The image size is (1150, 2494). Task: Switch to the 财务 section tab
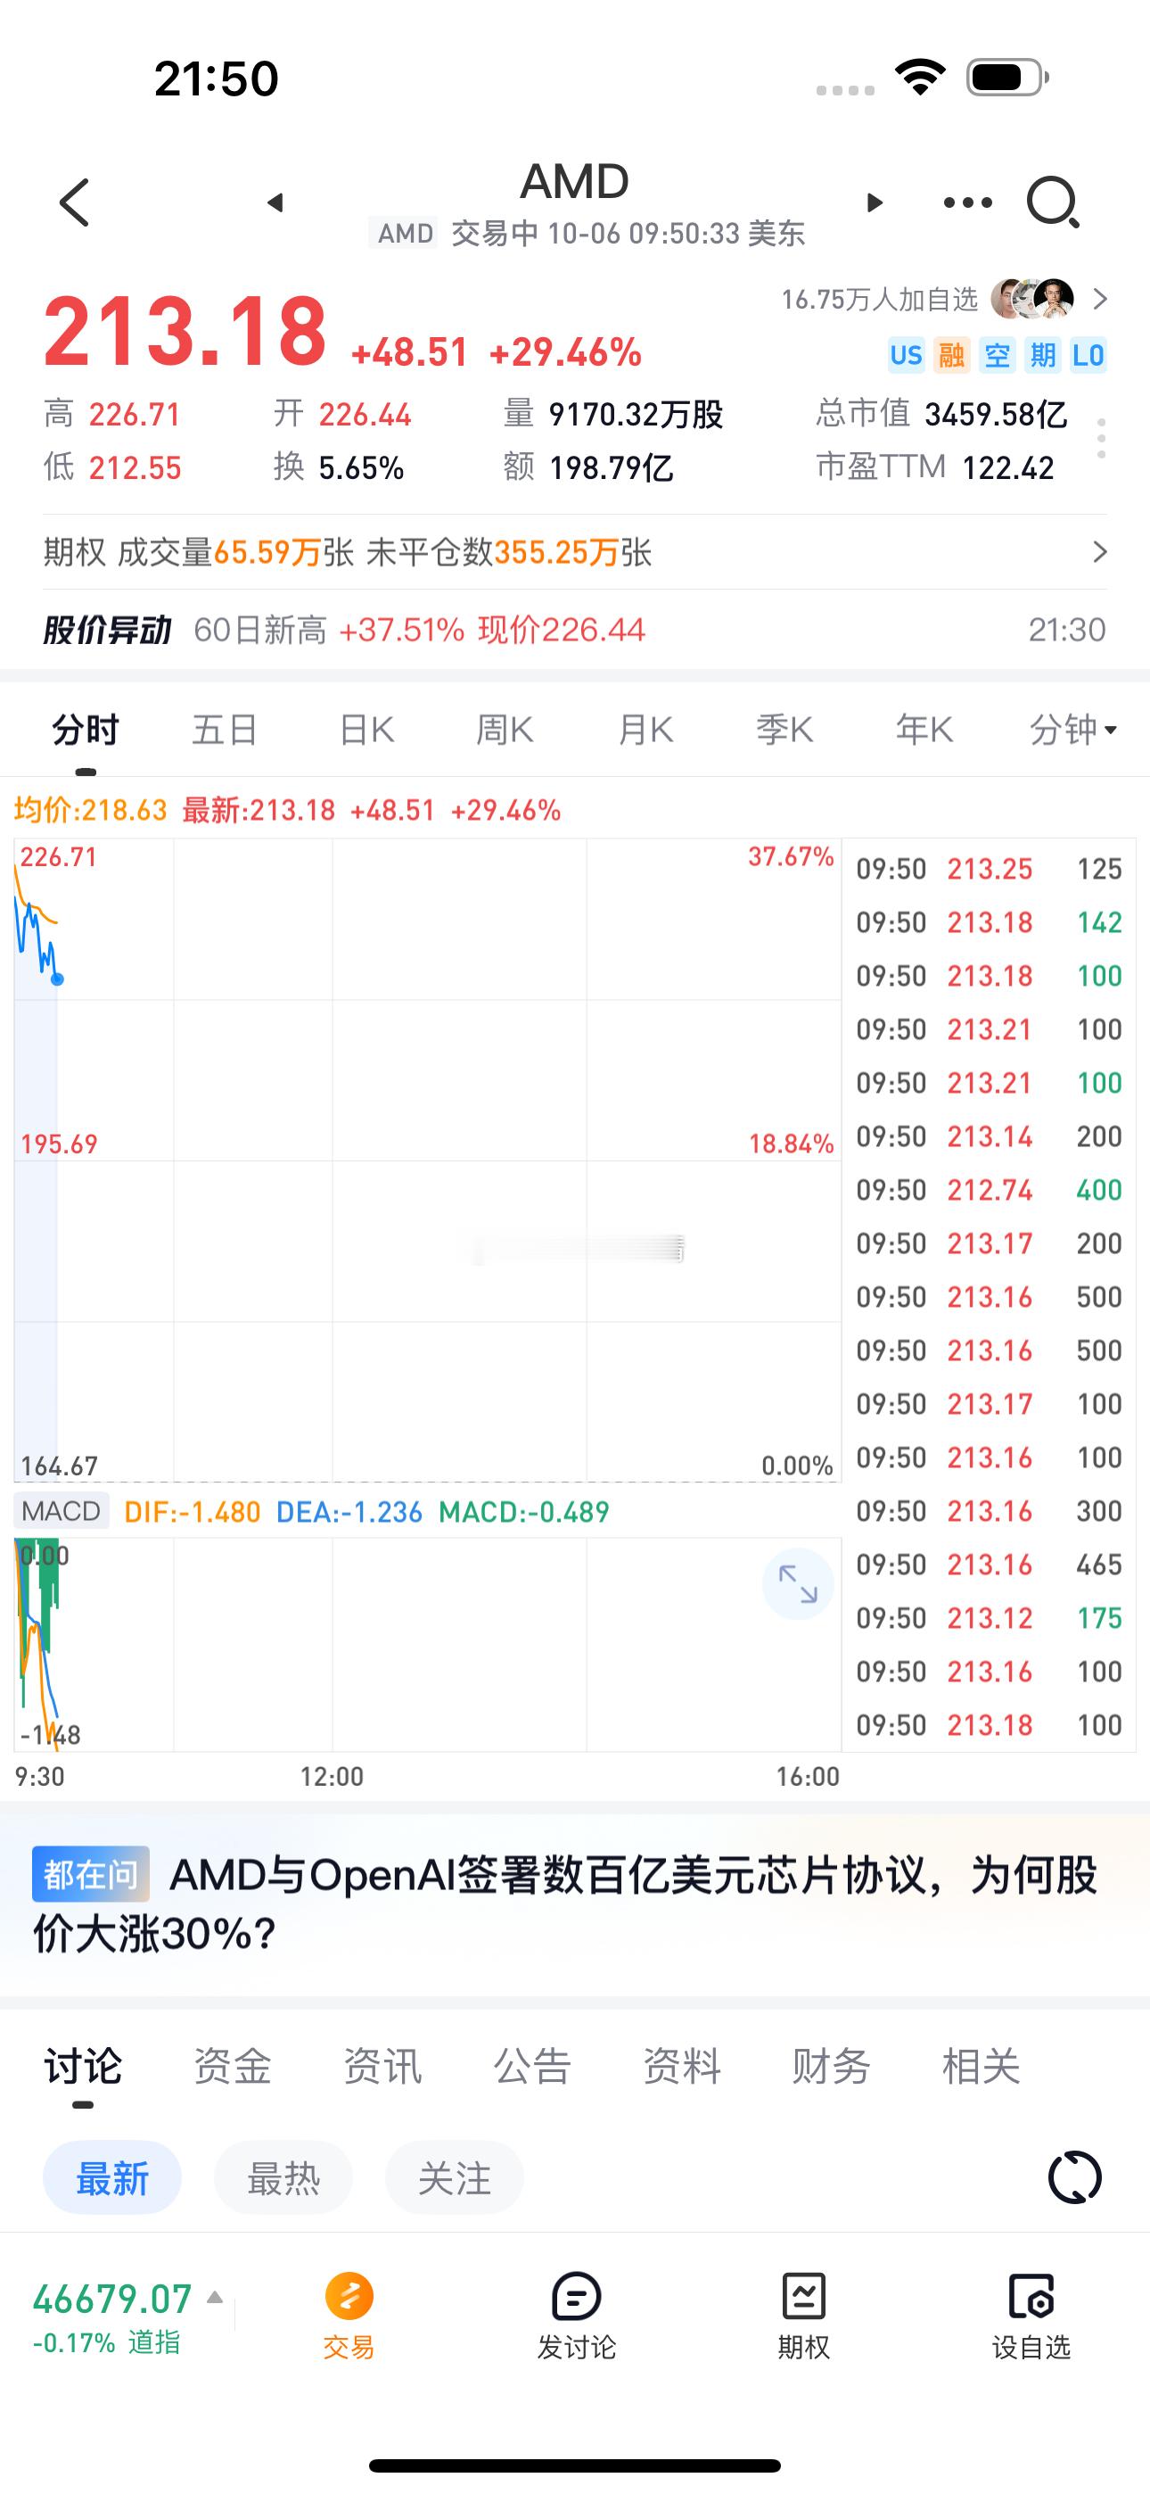pos(831,2066)
